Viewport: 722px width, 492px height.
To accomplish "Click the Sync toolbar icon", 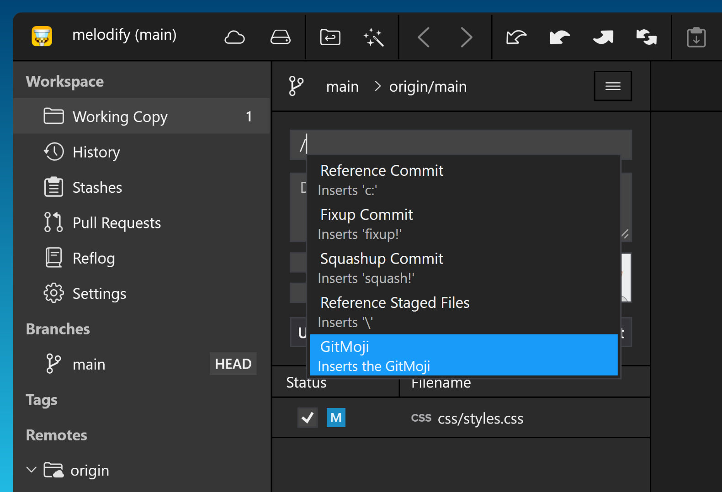I will (646, 37).
